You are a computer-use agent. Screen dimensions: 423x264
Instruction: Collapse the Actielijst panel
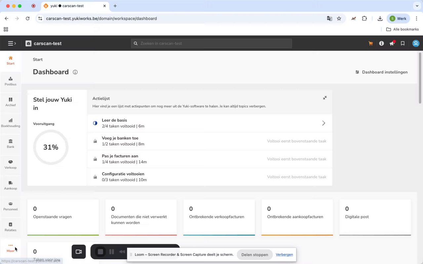325,98
